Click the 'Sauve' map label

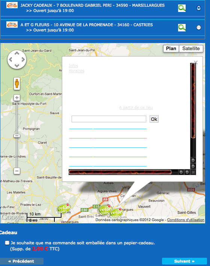point(54,113)
